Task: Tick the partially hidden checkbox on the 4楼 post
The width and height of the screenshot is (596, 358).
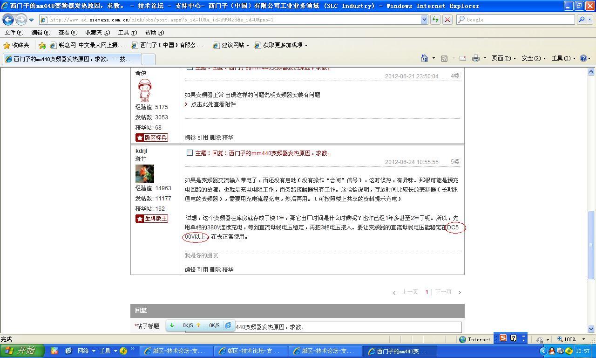Action: tap(190, 69)
